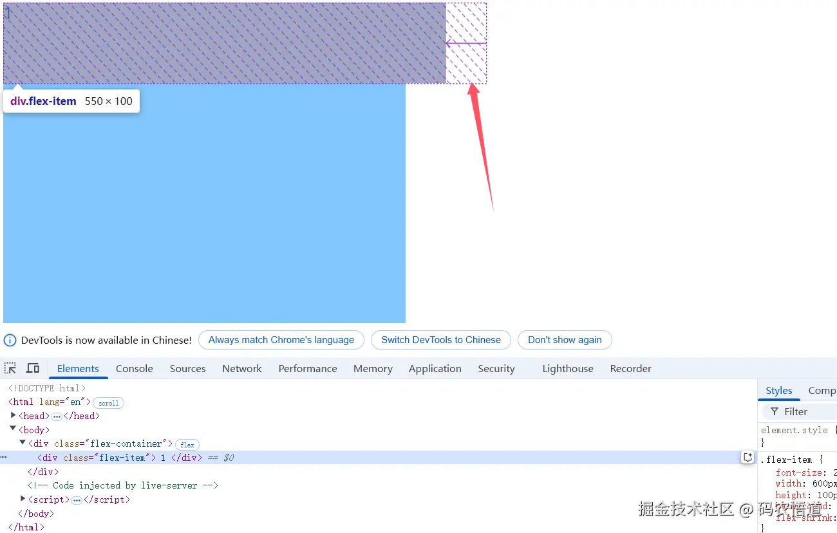The height and width of the screenshot is (533, 837).
Task: Select the closing html tag line
Action: pos(26,527)
